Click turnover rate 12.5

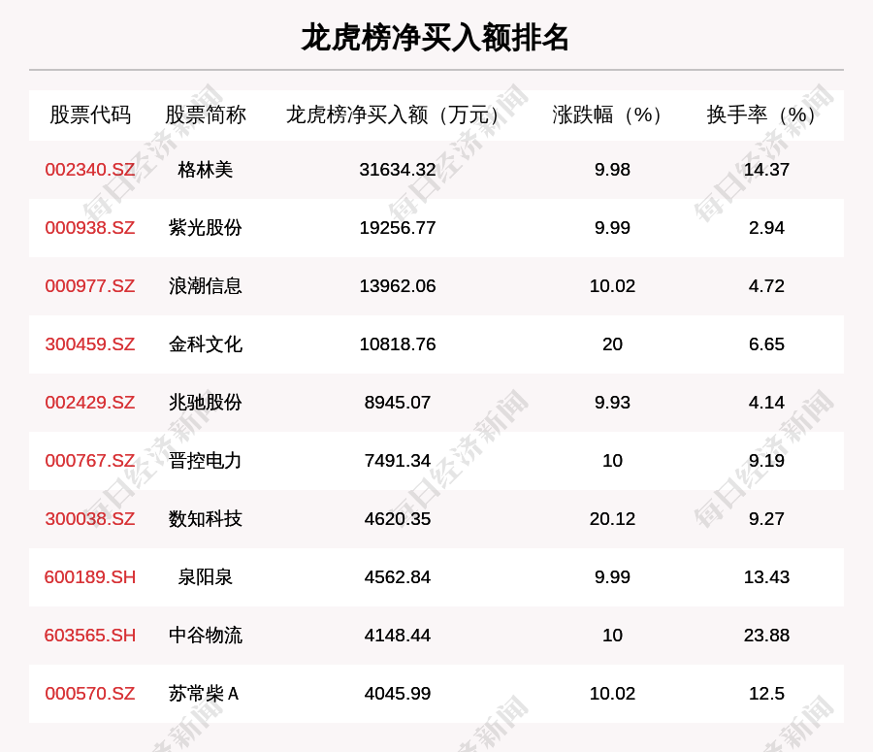click(x=766, y=694)
